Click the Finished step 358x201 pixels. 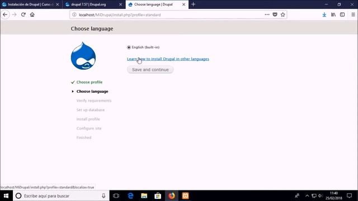pos(84,137)
